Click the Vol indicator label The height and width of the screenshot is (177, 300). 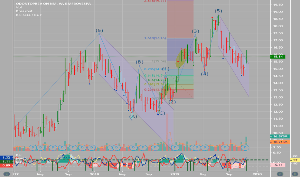19,7
